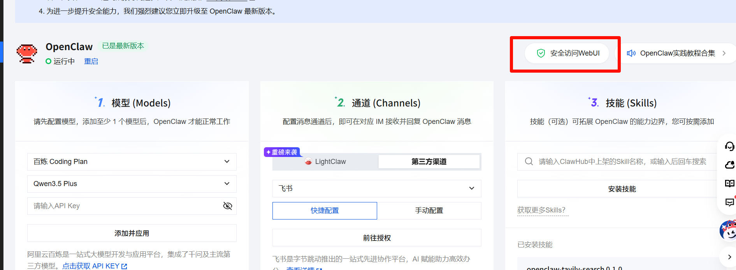Toggle API Key visibility eye icon
Screen dimensions: 736x270
point(227,206)
